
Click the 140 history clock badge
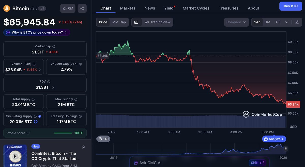click(103, 139)
